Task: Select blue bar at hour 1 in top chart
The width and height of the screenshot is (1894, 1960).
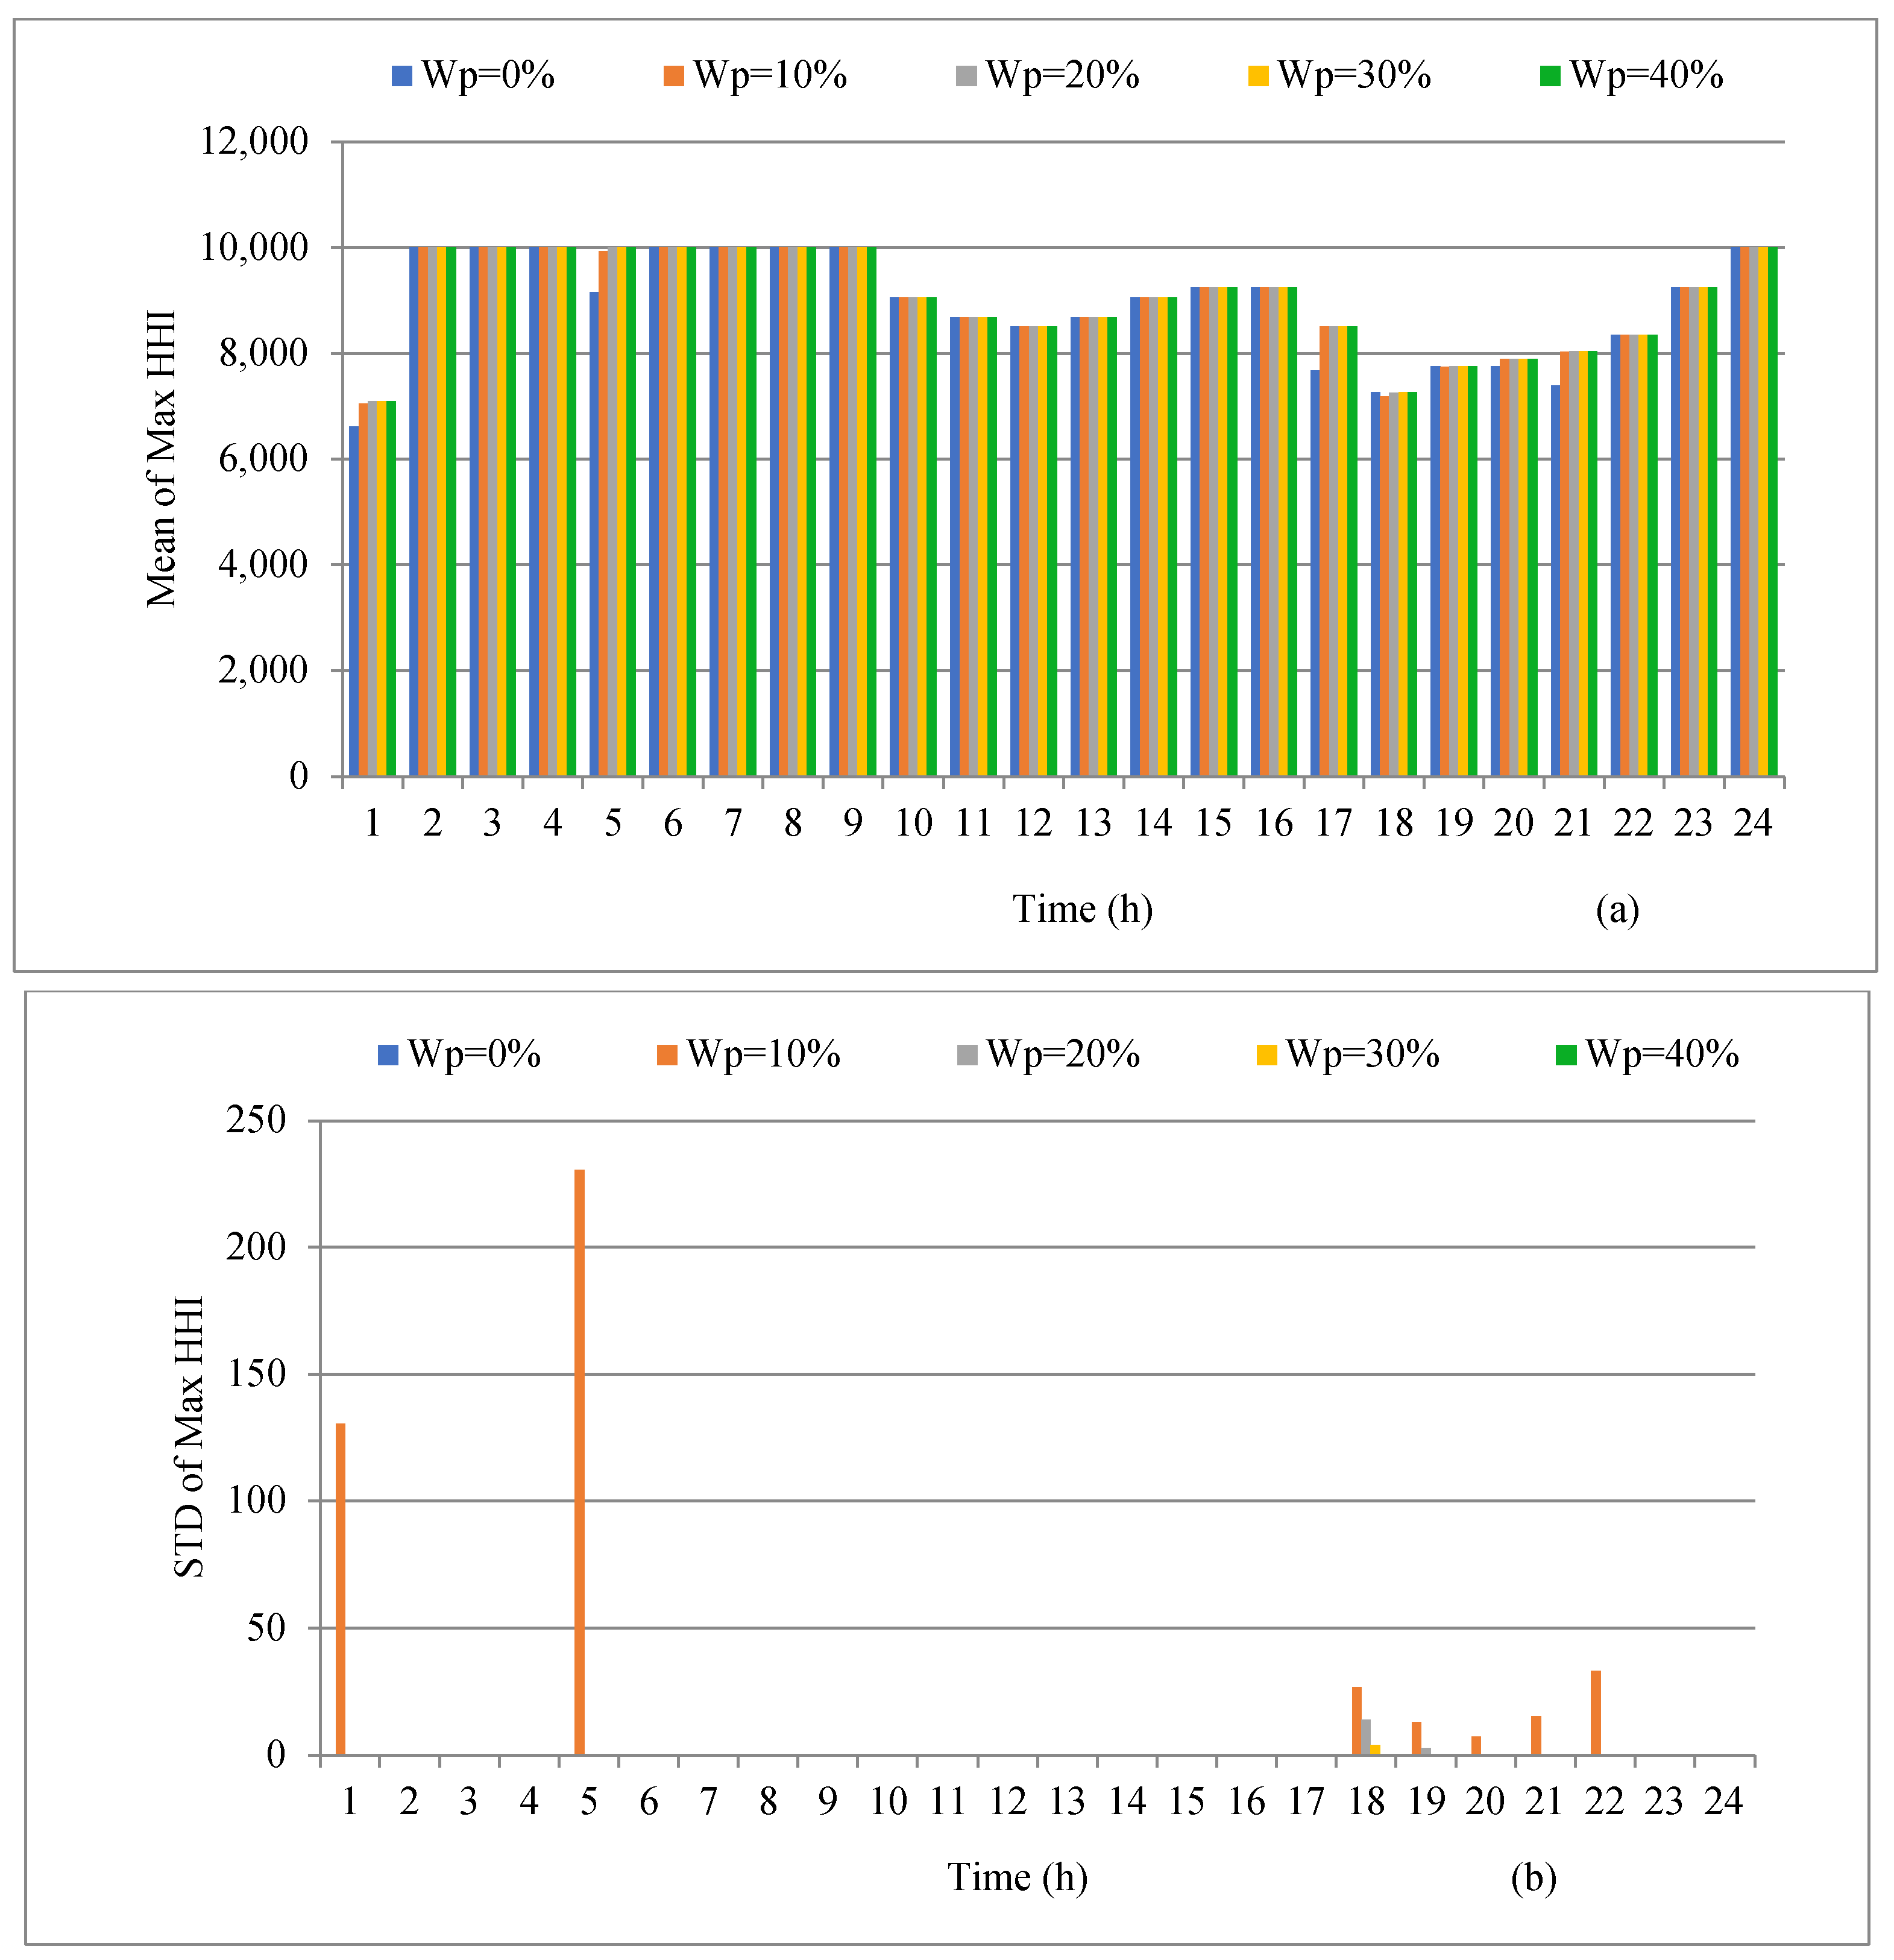Action: (353, 600)
